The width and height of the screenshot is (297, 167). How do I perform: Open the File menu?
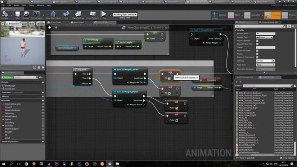tap(3, 5)
